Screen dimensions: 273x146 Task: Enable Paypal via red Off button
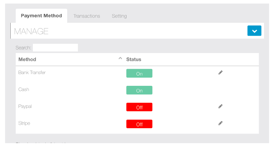click(x=139, y=107)
